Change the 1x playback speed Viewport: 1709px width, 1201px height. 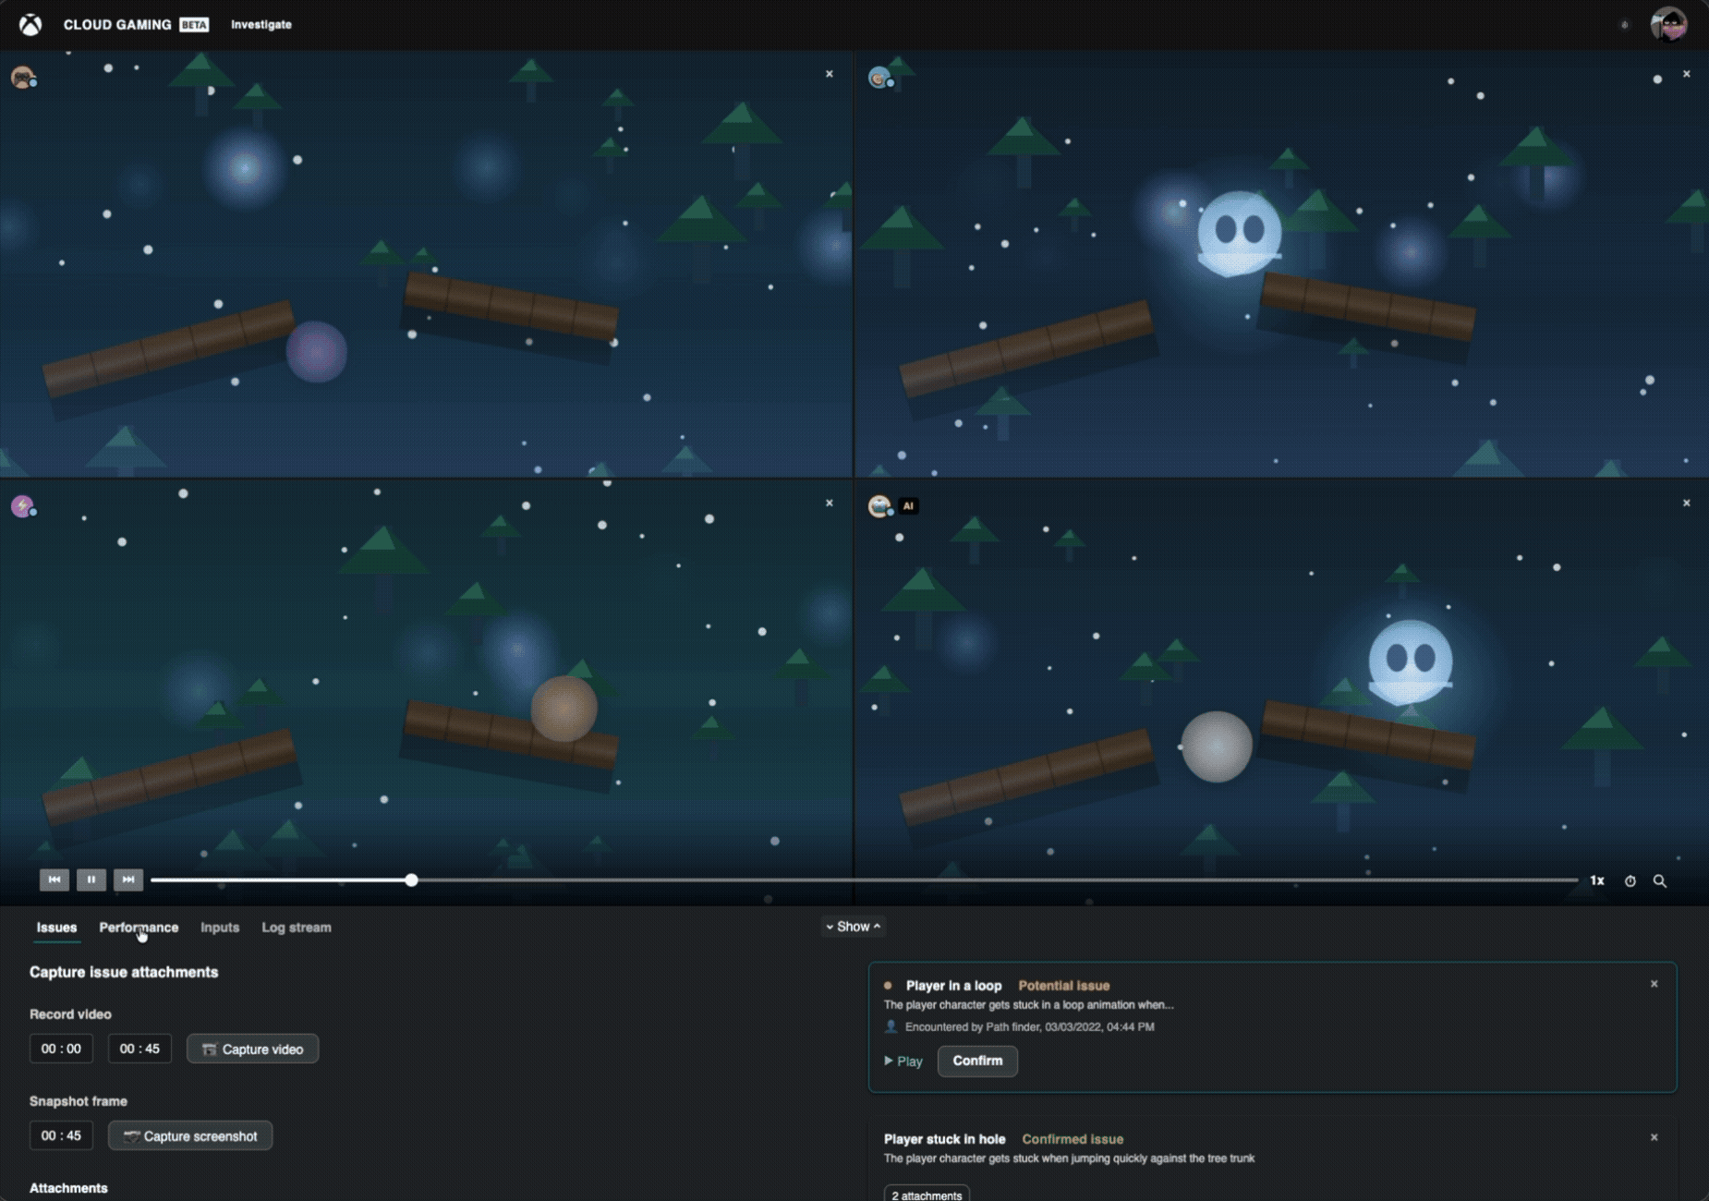coord(1597,881)
